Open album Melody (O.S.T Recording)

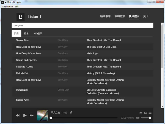click(101, 73)
